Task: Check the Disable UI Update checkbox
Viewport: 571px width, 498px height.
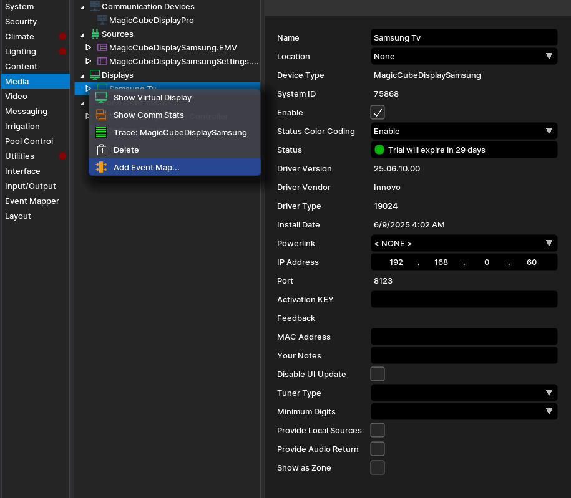Action: tap(378, 374)
